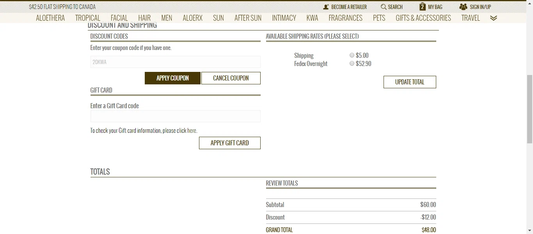The width and height of the screenshot is (533, 234).
Task: Click the Search magnifier icon
Action: (384, 7)
